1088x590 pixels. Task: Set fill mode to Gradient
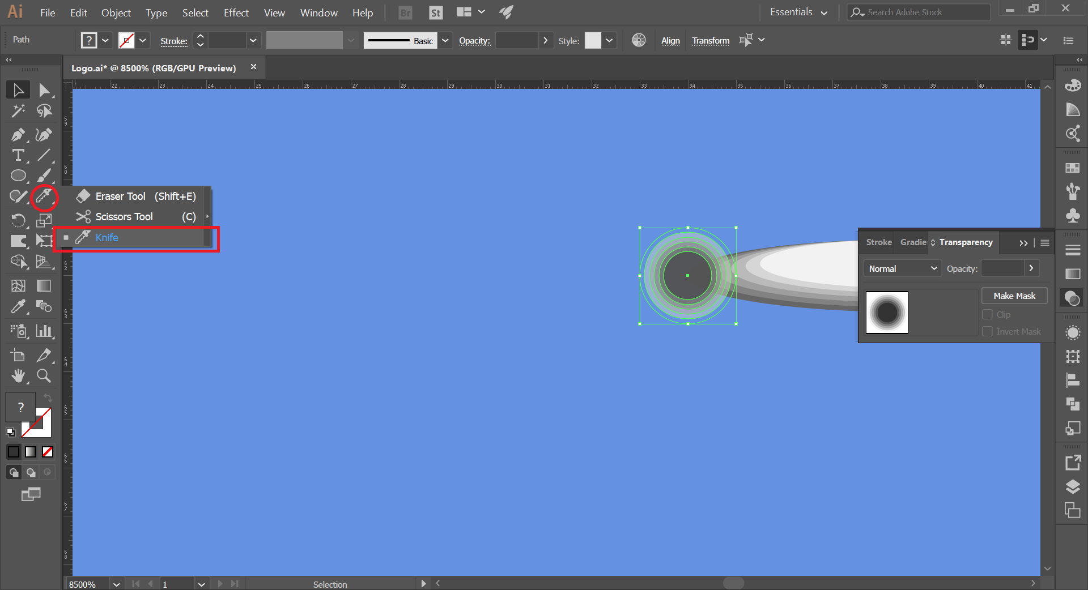pyautogui.click(x=31, y=452)
